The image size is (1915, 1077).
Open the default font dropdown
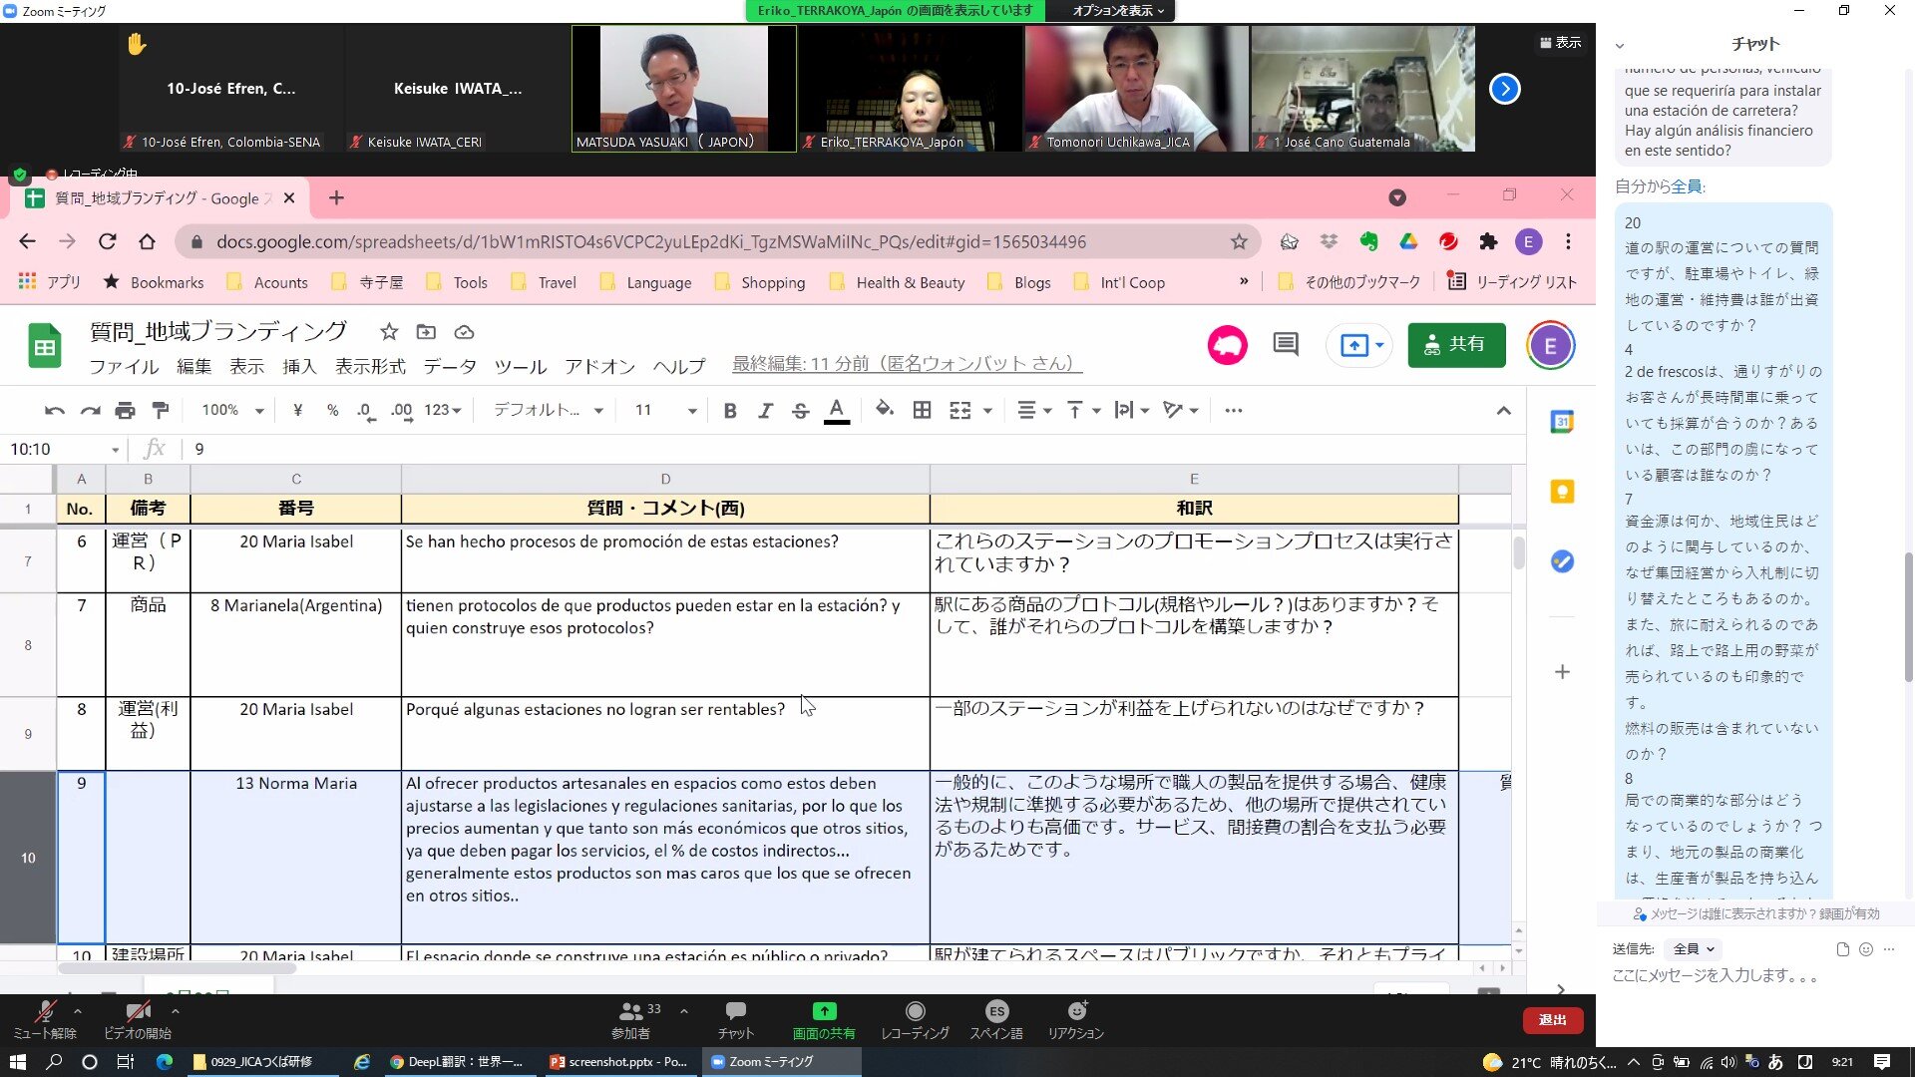coord(549,410)
